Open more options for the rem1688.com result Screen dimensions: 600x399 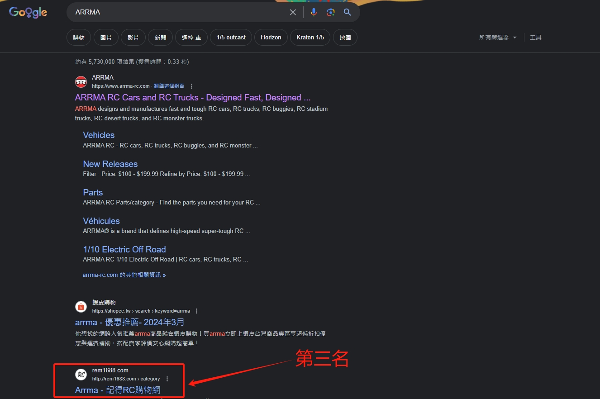coord(167,379)
